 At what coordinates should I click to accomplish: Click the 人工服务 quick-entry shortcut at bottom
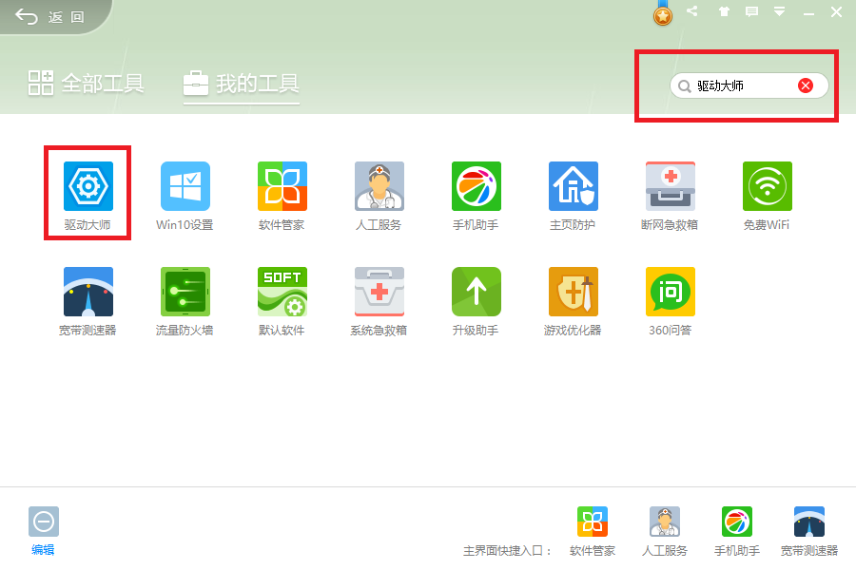[x=665, y=522]
